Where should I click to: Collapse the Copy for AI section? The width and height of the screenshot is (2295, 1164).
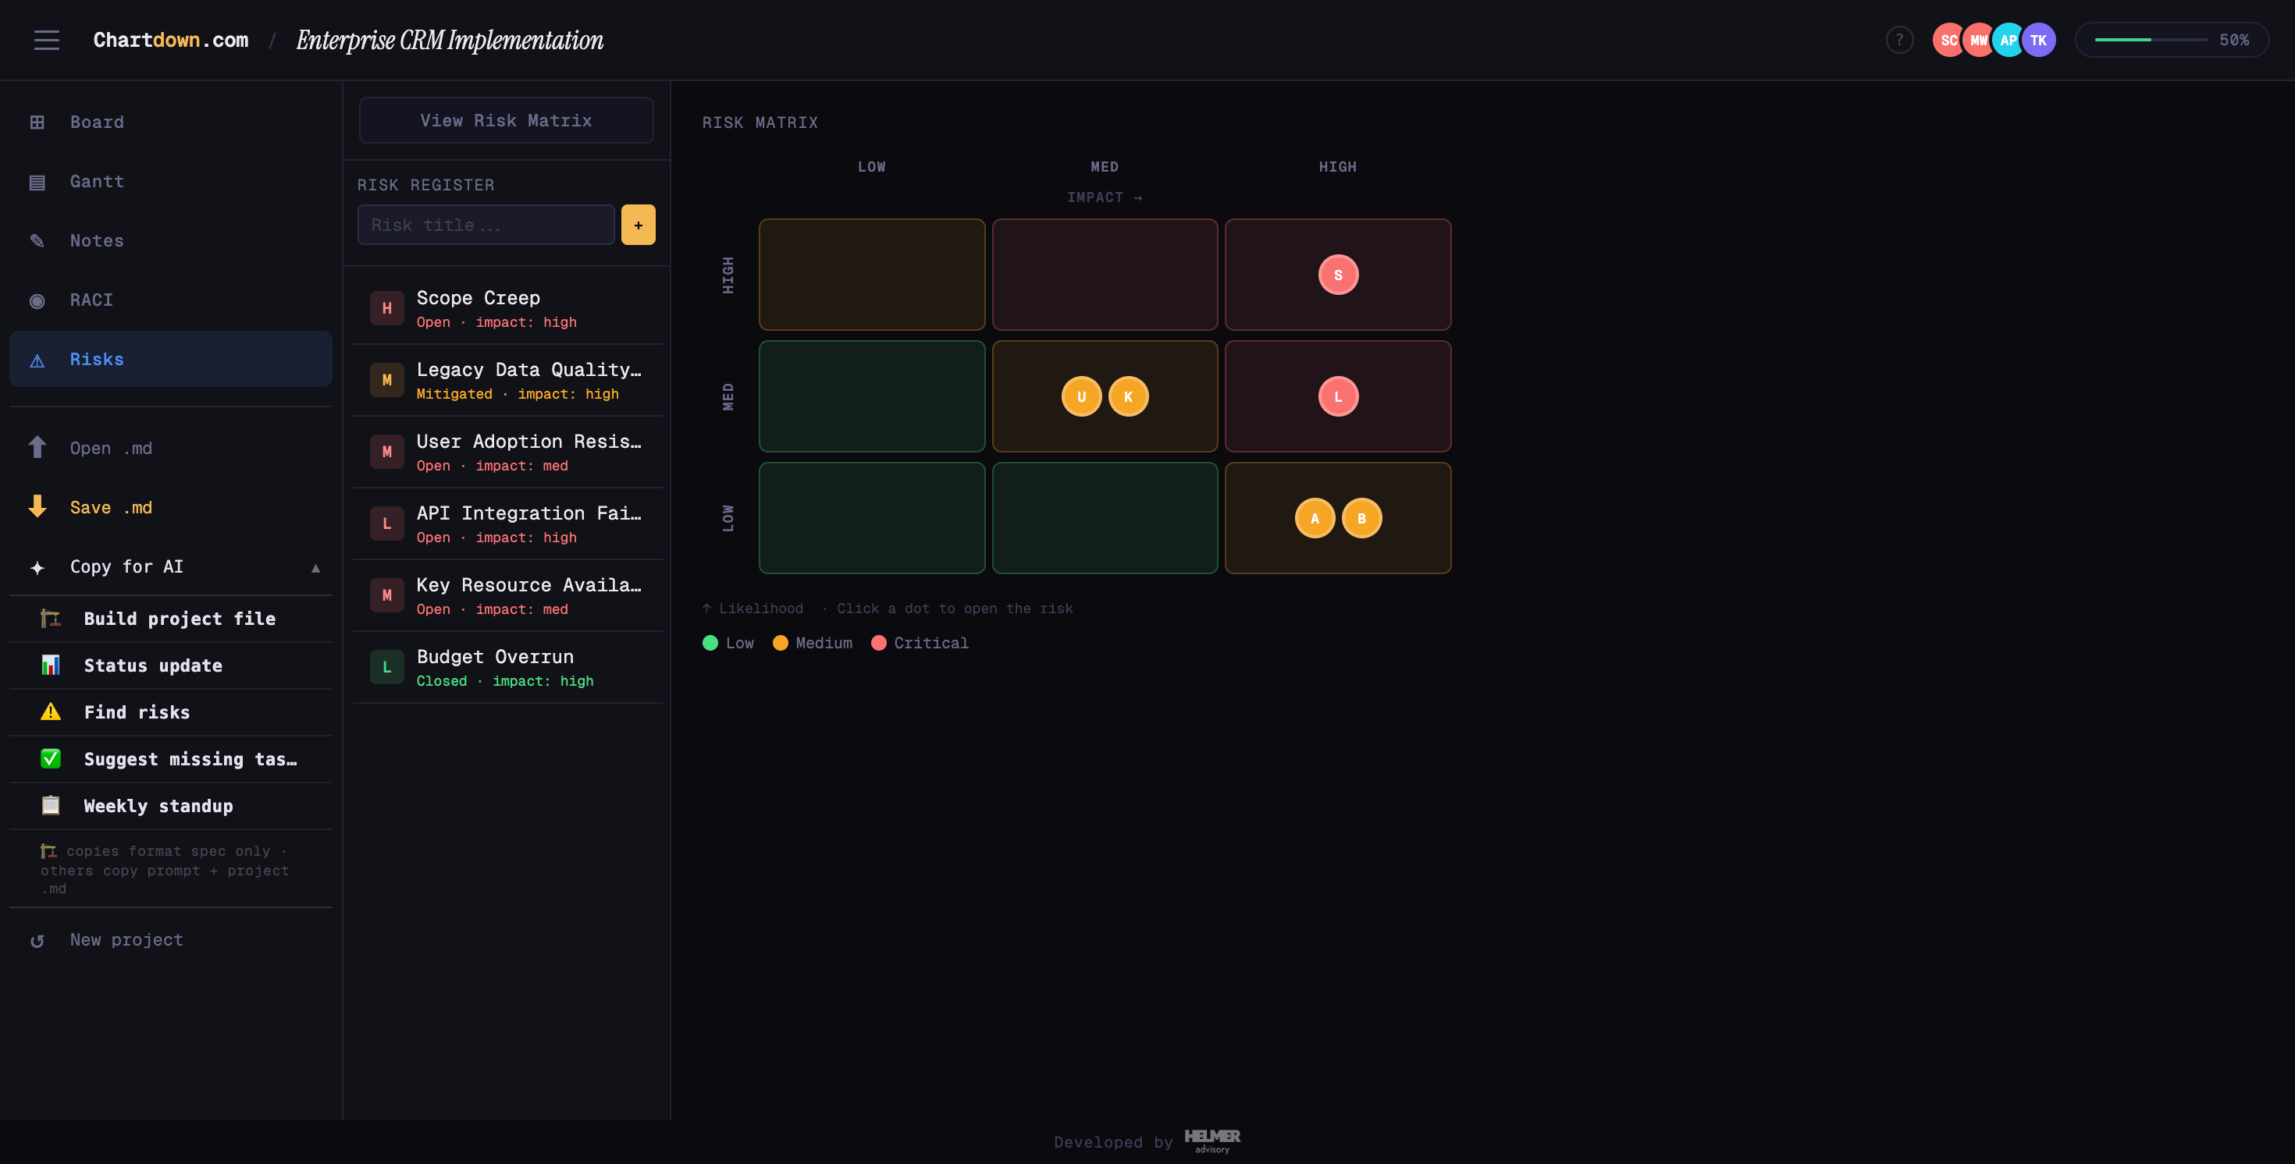316,566
